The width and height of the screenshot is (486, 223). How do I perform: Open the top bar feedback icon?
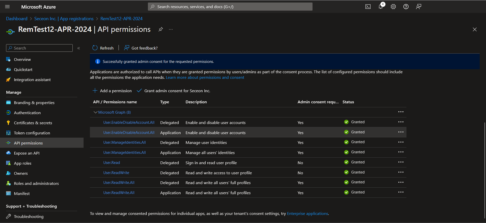pos(419,7)
